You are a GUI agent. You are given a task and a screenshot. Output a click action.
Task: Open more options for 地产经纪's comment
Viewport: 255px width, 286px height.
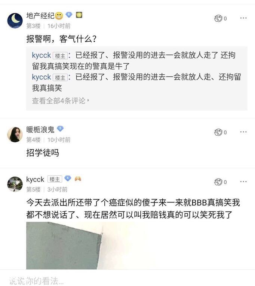[243, 18]
